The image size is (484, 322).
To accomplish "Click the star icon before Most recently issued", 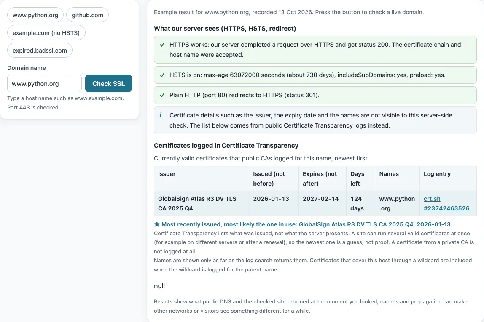I will 157,224.
